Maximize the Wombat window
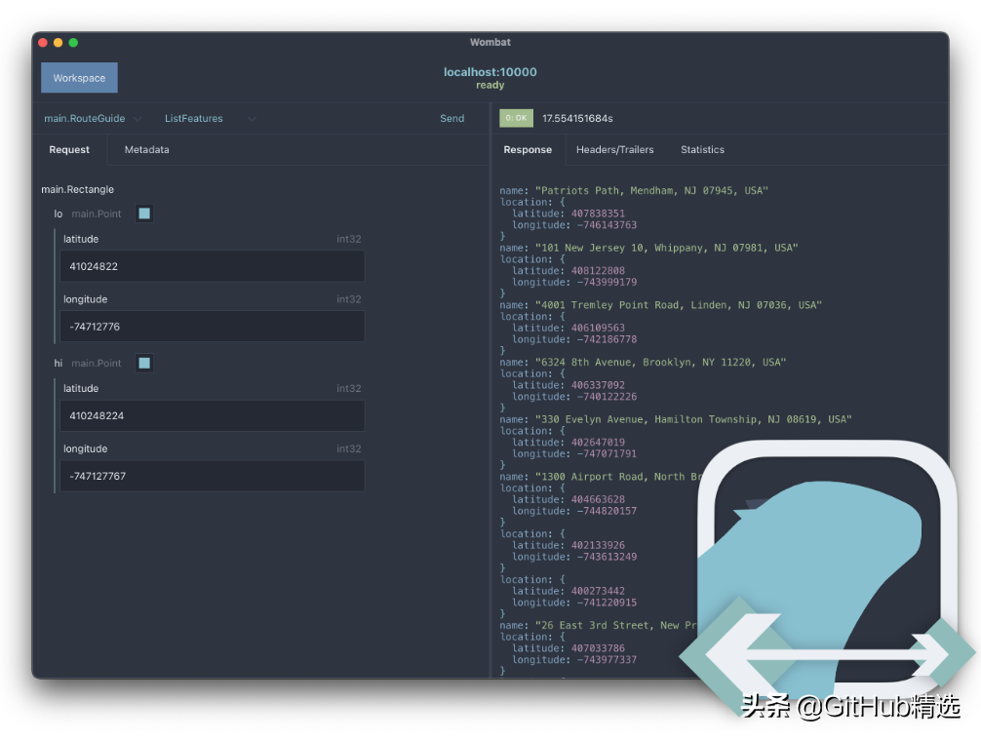981x740 pixels. [73, 43]
